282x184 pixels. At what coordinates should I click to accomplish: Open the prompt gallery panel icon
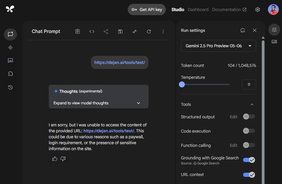pos(274,42)
